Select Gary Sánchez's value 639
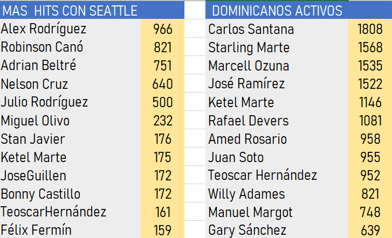Screen dimensions: 392x238 370,230
